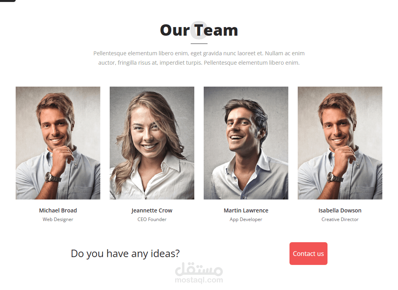Select the Martin Lawrence name text
This screenshot has width=398, height=290.
click(246, 210)
